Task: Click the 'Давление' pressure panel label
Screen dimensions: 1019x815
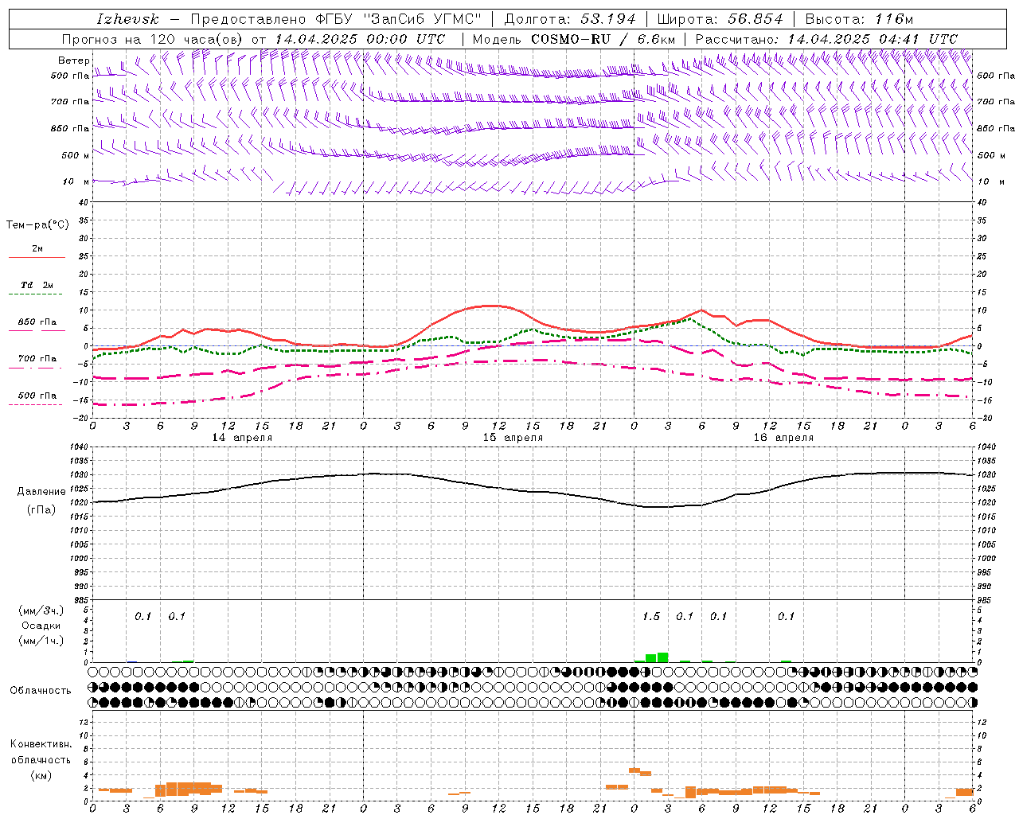Action: [41, 492]
